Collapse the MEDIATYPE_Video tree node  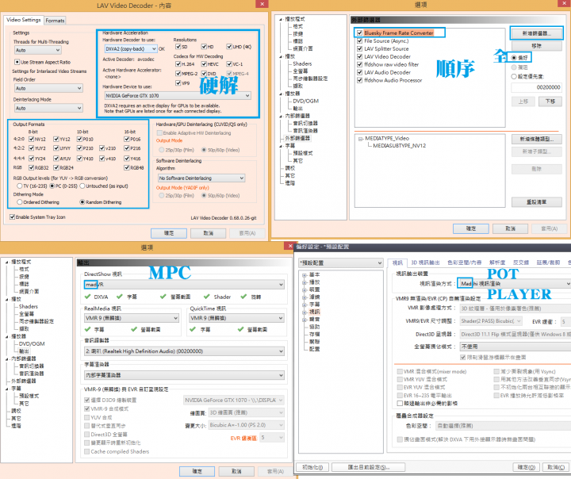pyautogui.click(x=360, y=139)
